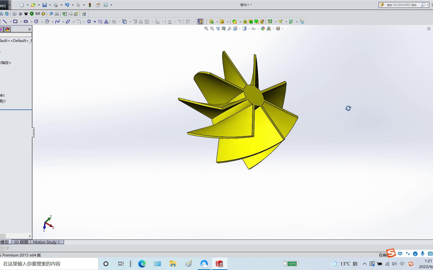Expand dropdown arrow next to New
This screenshot has width=433, height=270.
(28, 5)
